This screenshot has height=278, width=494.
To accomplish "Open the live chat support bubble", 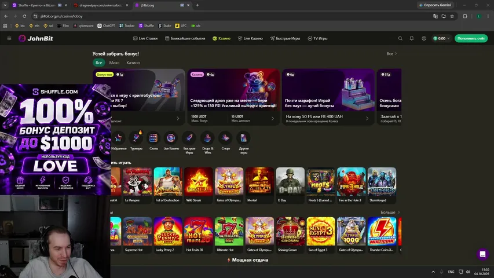I will [x=482, y=254].
